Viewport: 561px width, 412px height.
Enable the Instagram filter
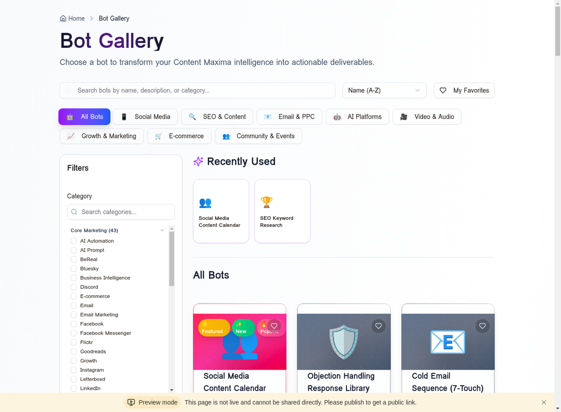tap(73, 370)
